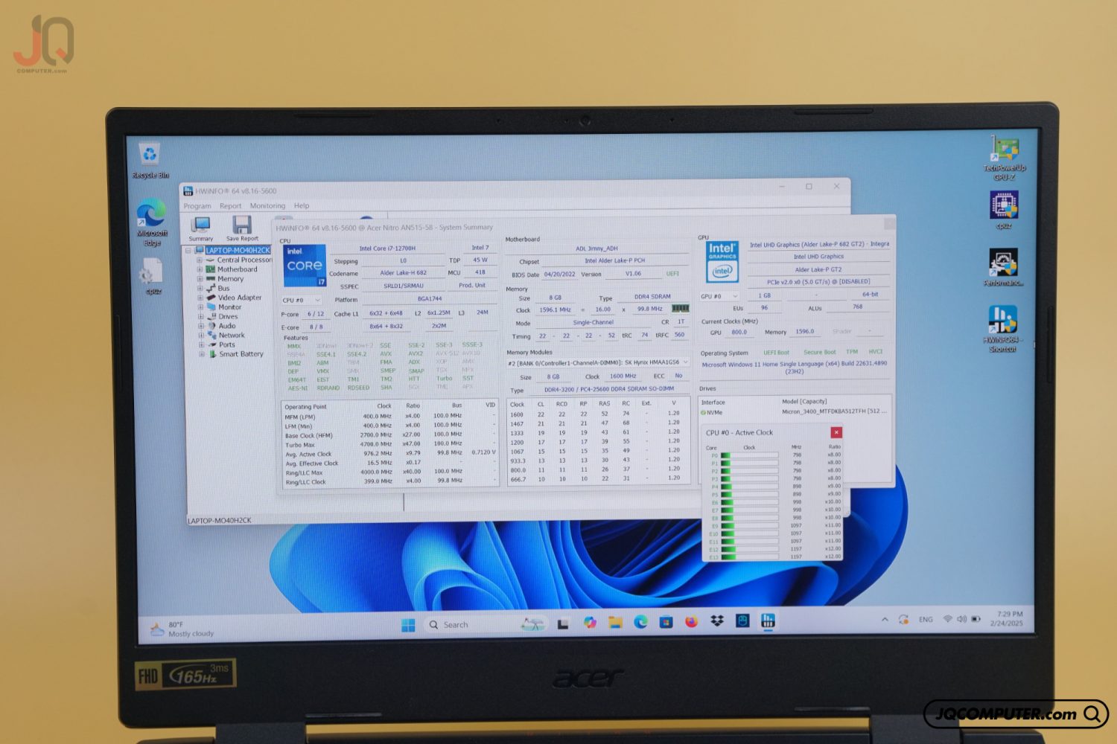Select the Monitor tree item
Viewport: 1117px width, 744px height.
point(229,307)
